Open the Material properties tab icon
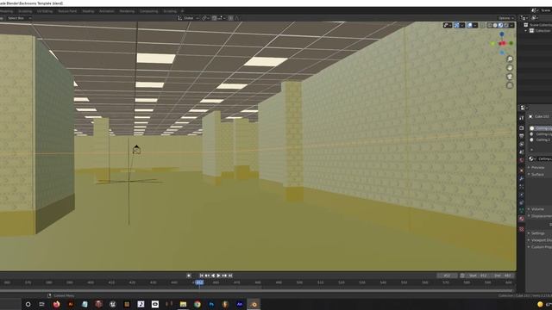 (521, 219)
